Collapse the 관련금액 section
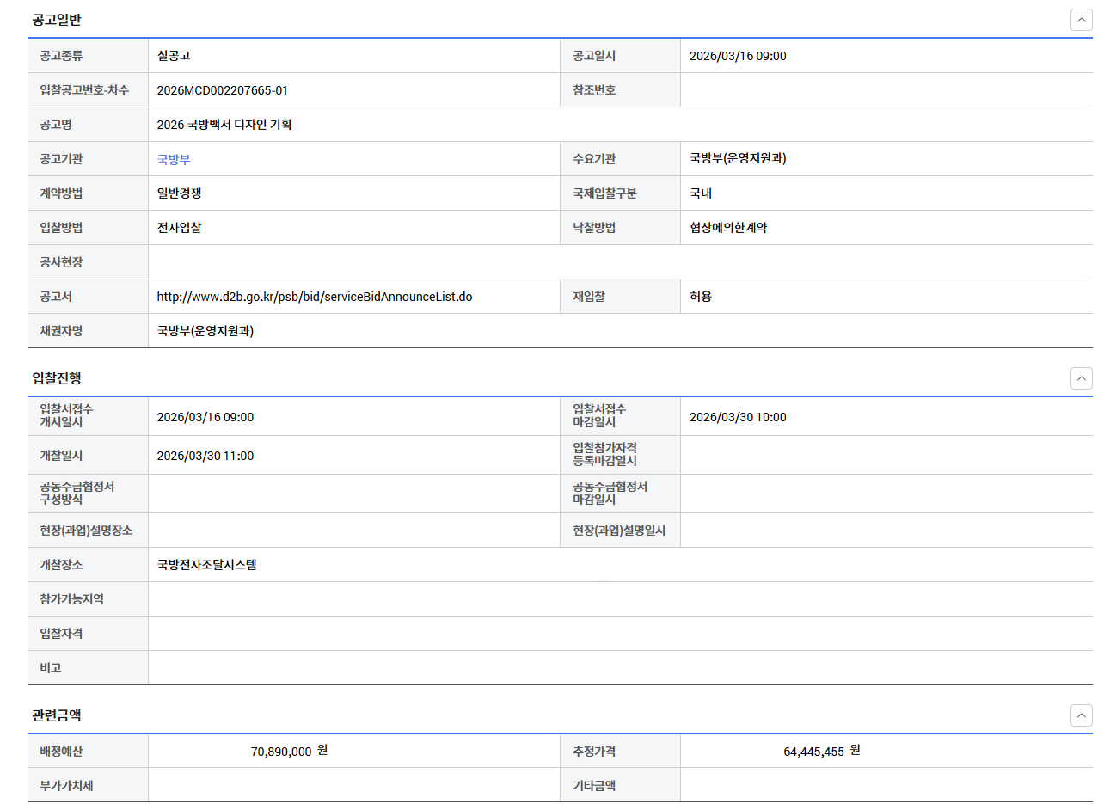 [x=1081, y=715]
